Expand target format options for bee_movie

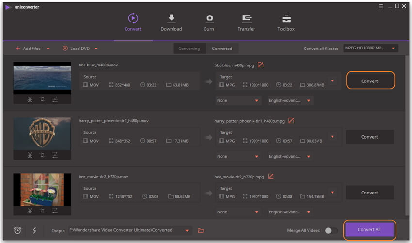333,192
